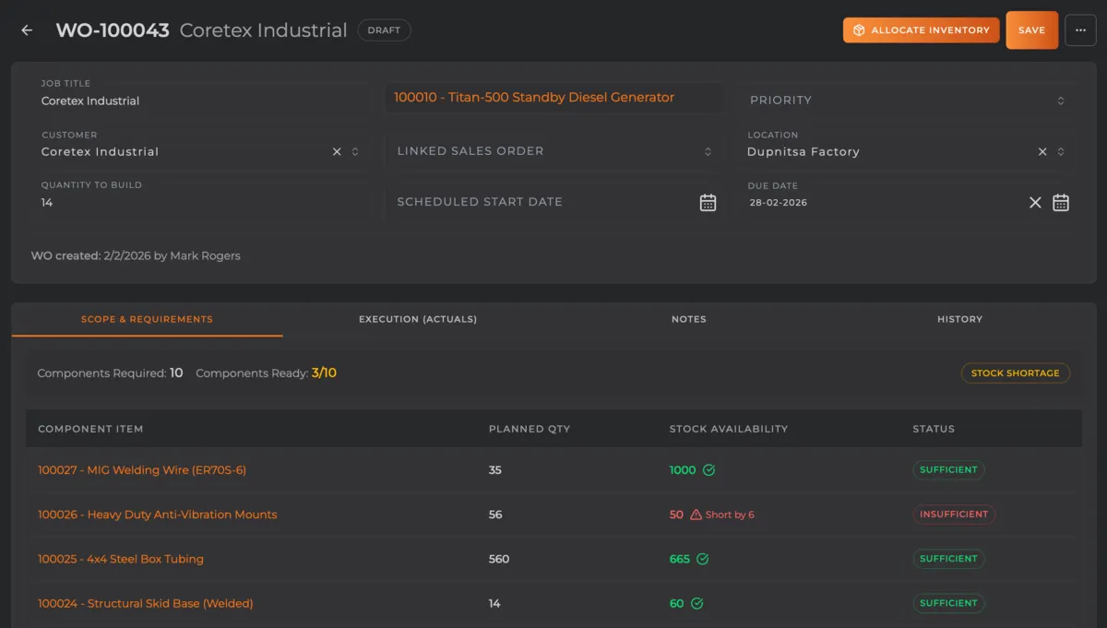Open the Due Date calendar picker
The image size is (1107, 628).
click(1060, 201)
